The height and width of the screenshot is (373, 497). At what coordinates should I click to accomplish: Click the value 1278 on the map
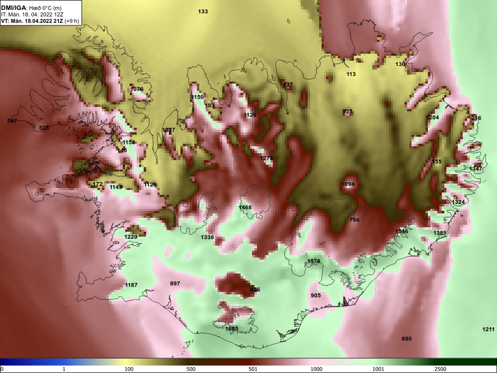[266, 158]
